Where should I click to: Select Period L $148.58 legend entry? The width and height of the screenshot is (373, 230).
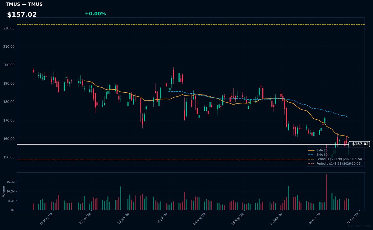335,163
